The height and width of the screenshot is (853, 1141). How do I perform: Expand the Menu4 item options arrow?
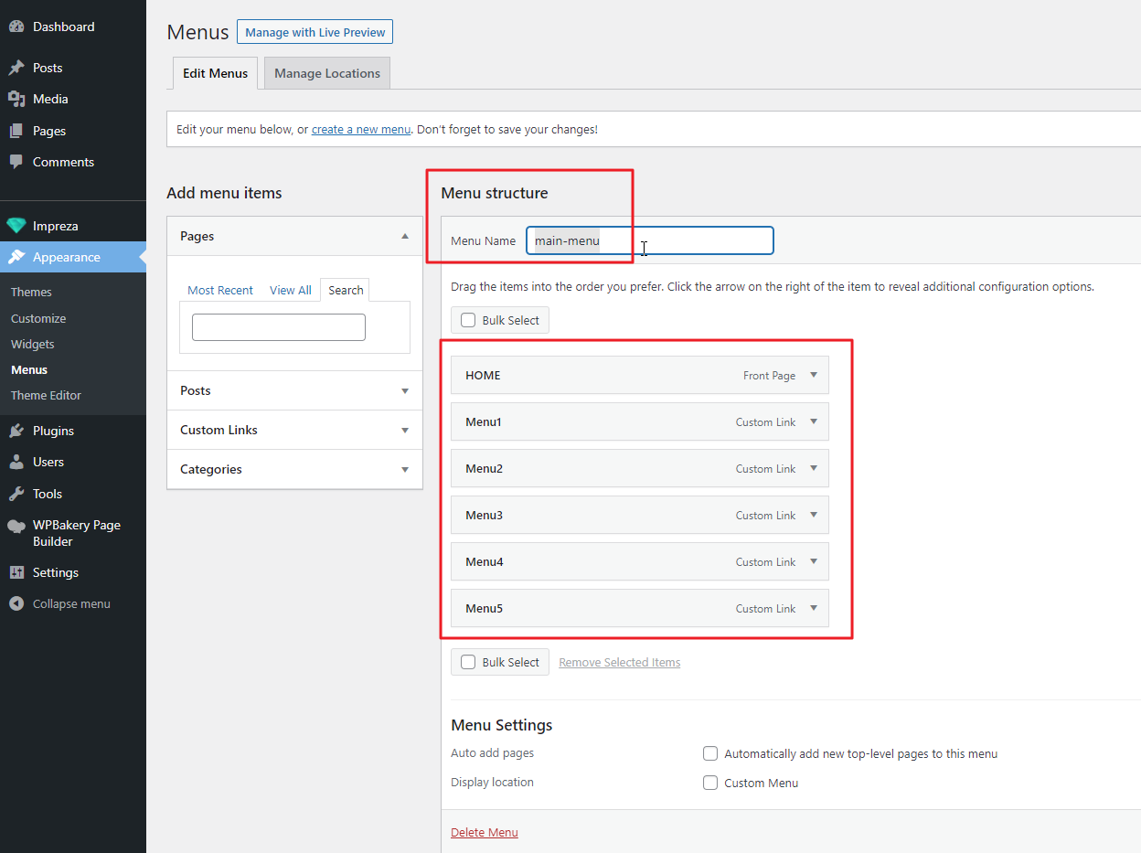814,561
